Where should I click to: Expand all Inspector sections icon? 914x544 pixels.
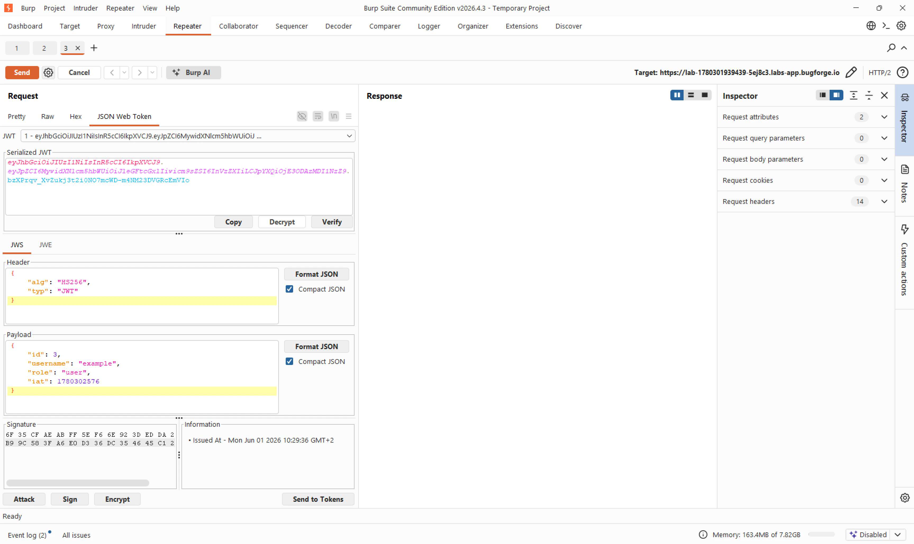[x=854, y=95]
